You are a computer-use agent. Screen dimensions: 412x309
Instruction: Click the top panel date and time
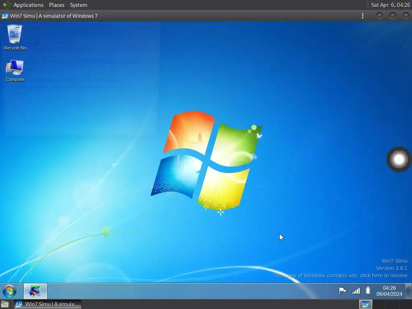pos(390,5)
